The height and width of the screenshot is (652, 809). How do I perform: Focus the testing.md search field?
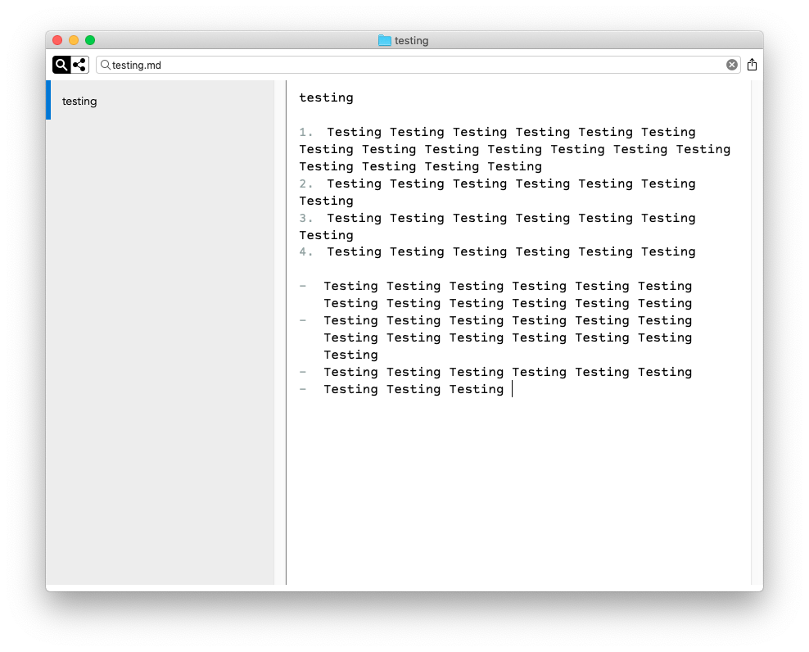tap(409, 65)
